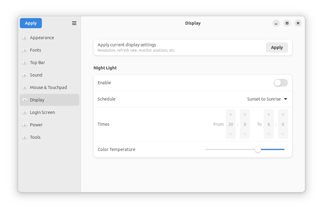
Task: Open the hamburger menu in the header
Action: (74, 23)
